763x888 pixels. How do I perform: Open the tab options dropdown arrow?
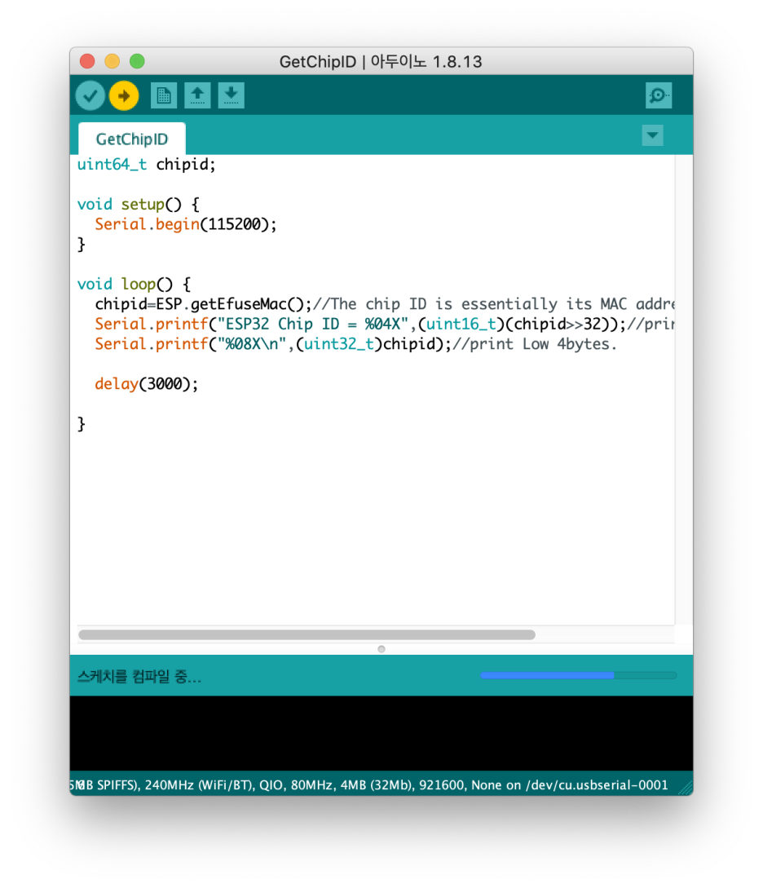coord(653,135)
